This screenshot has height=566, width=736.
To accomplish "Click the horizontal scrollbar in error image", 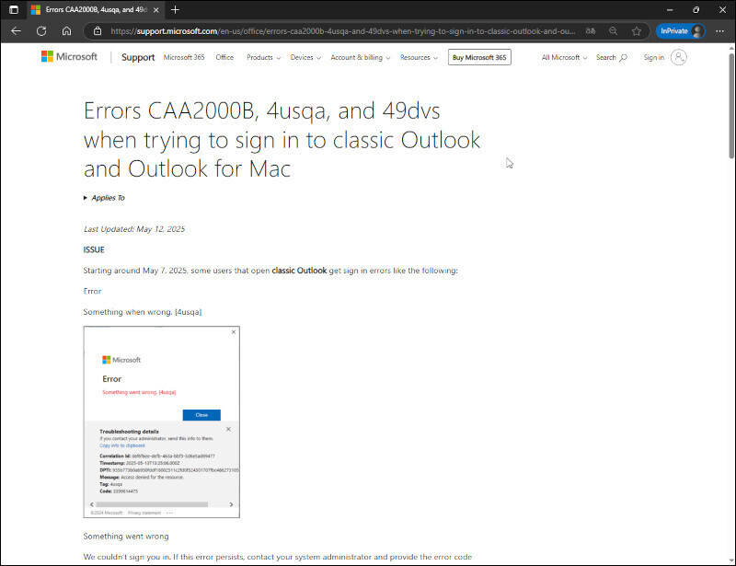I will pos(152,504).
